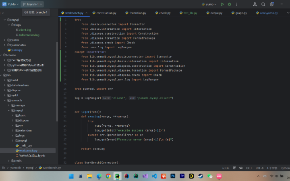Change the UTF-8 file encoding in the status bar
This screenshot has height=181, width=290.
click(259, 168)
